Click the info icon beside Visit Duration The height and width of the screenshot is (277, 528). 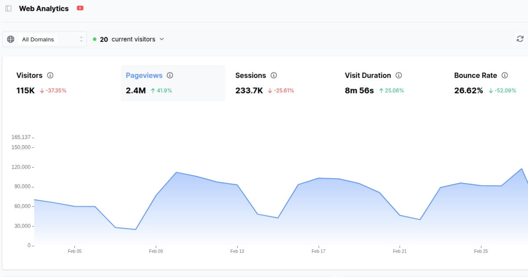[x=399, y=75]
